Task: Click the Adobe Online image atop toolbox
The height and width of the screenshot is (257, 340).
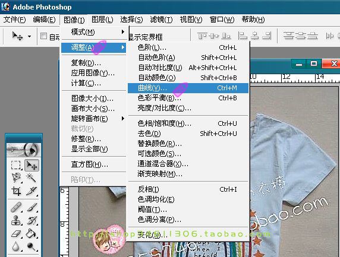Action: pyautogui.click(x=23, y=150)
